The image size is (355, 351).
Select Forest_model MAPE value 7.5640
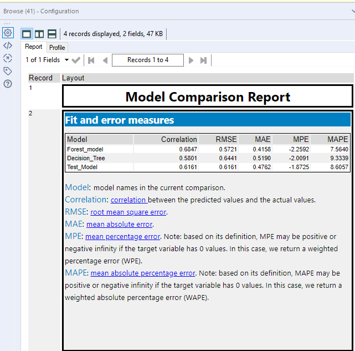tap(339, 149)
